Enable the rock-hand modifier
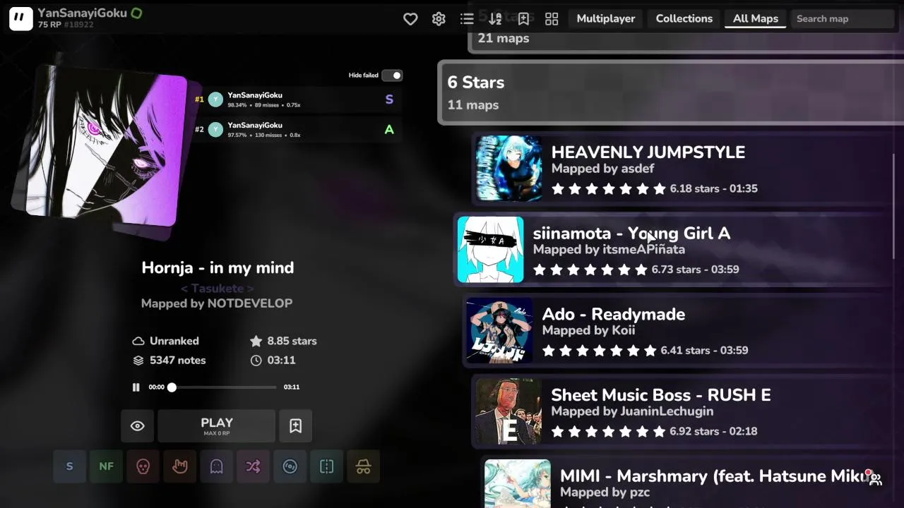The width and height of the screenshot is (904, 508). (179, 466)
